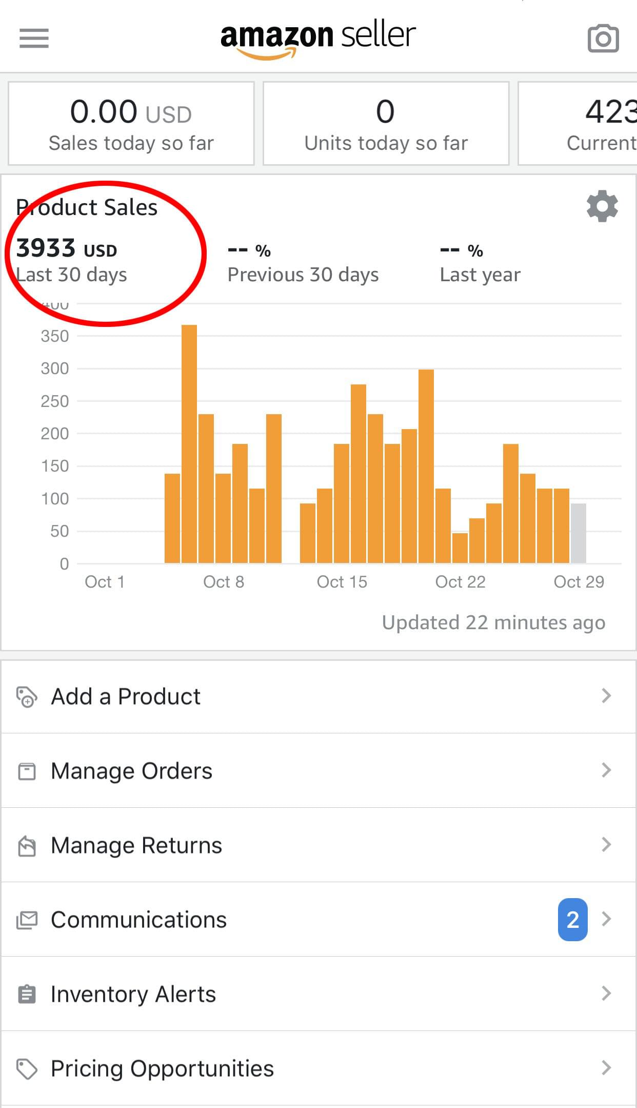Tap the Communications unread badge showing 2
The image size is (637, 1108).
pyautogui.click(x=572, y=919)
